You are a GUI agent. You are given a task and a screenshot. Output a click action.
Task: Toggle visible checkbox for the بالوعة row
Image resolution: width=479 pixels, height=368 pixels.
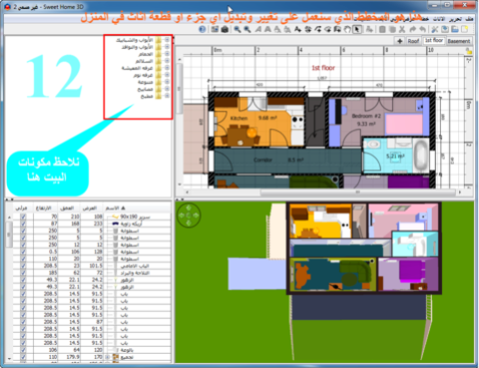23,350
